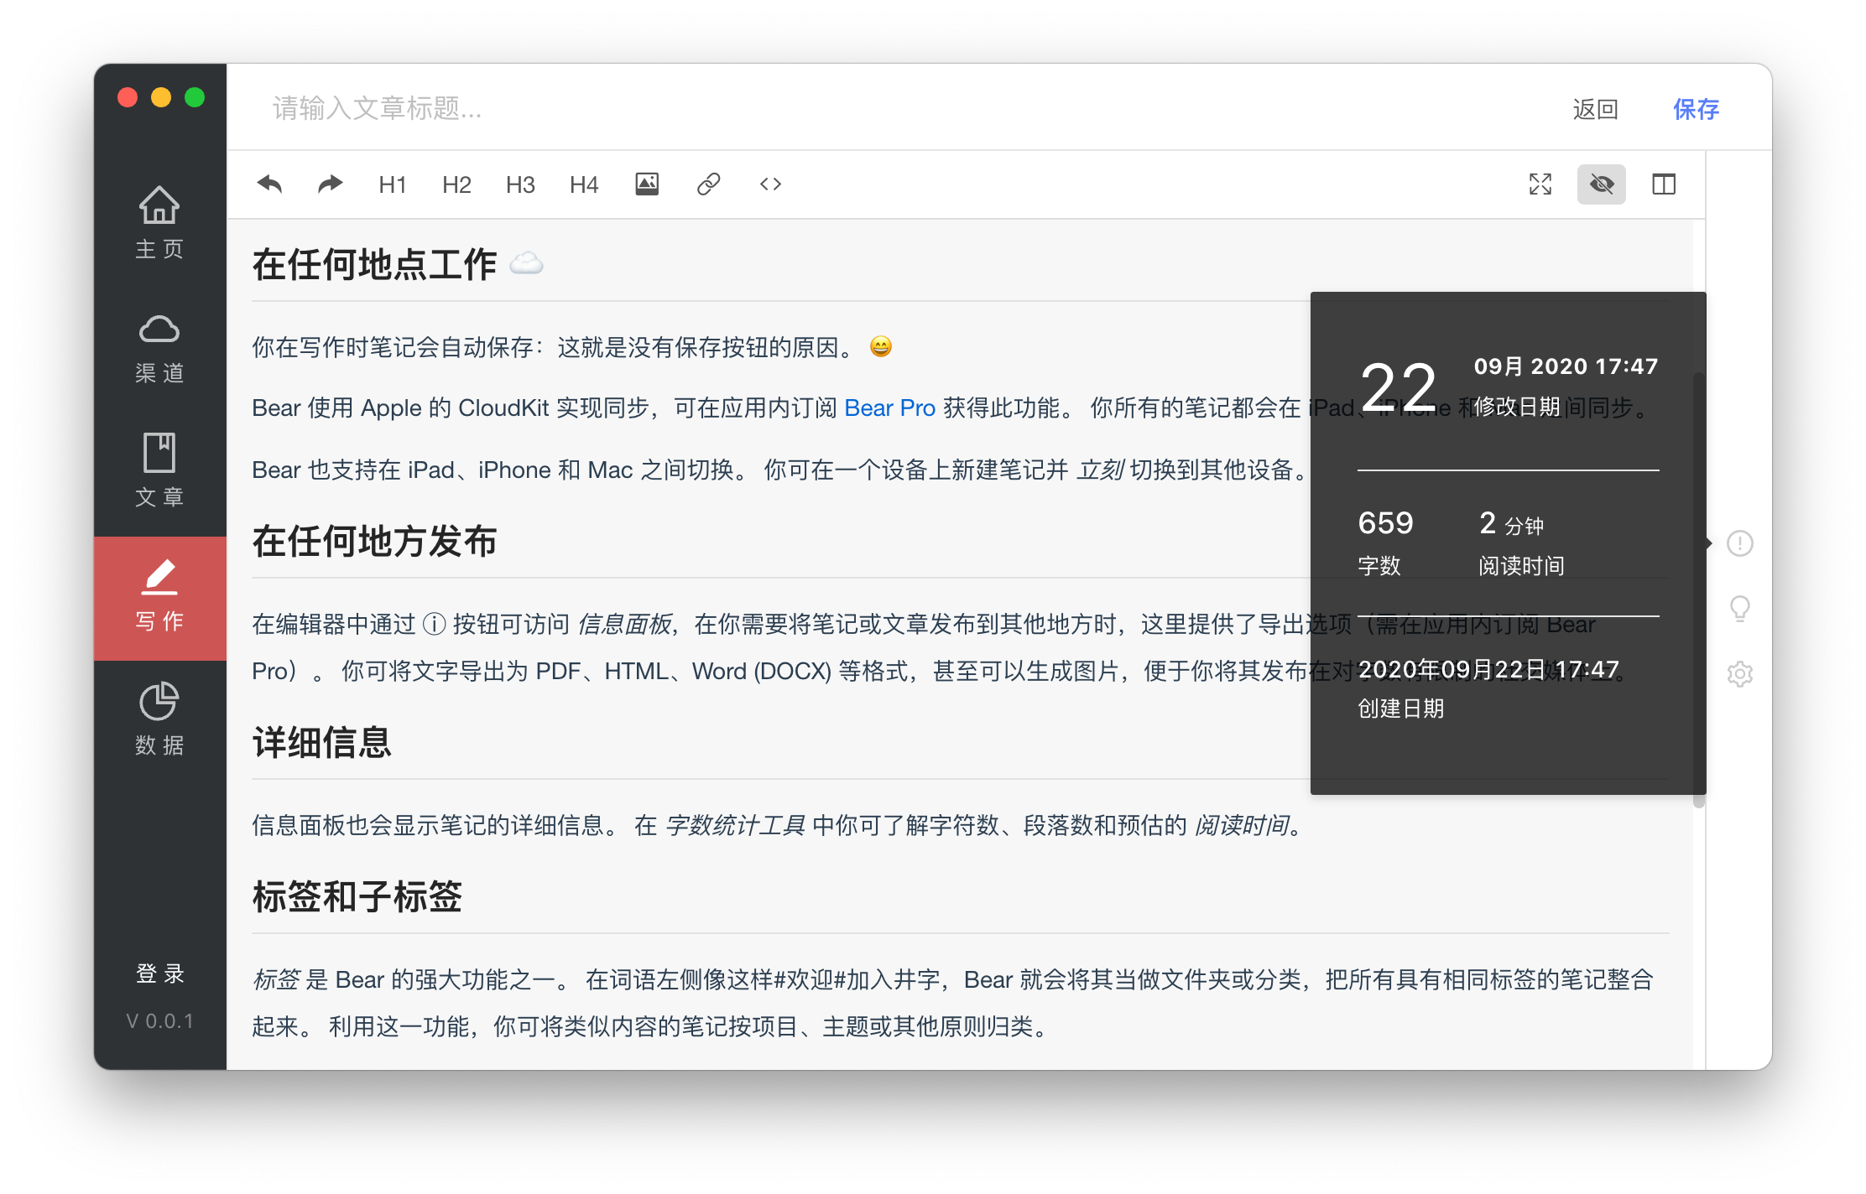Toggle preview visibility eye icon

click(x=1601, y=184)
